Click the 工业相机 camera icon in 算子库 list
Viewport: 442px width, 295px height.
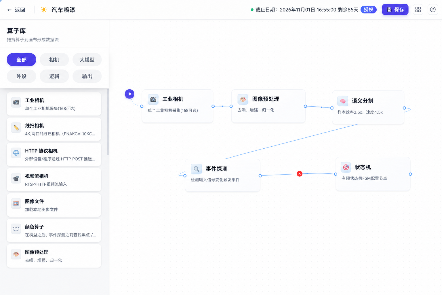(x=16, y=102)
